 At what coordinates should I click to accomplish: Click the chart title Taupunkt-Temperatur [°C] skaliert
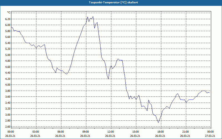(113, 3)
